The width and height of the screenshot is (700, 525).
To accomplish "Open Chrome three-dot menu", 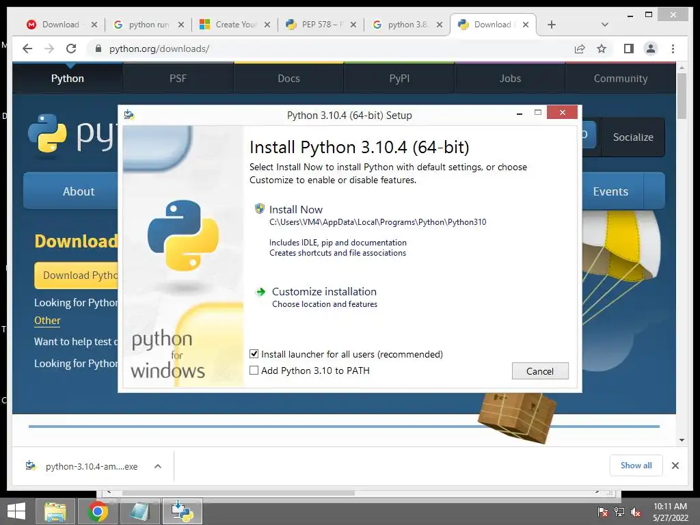I will [673, 49].
